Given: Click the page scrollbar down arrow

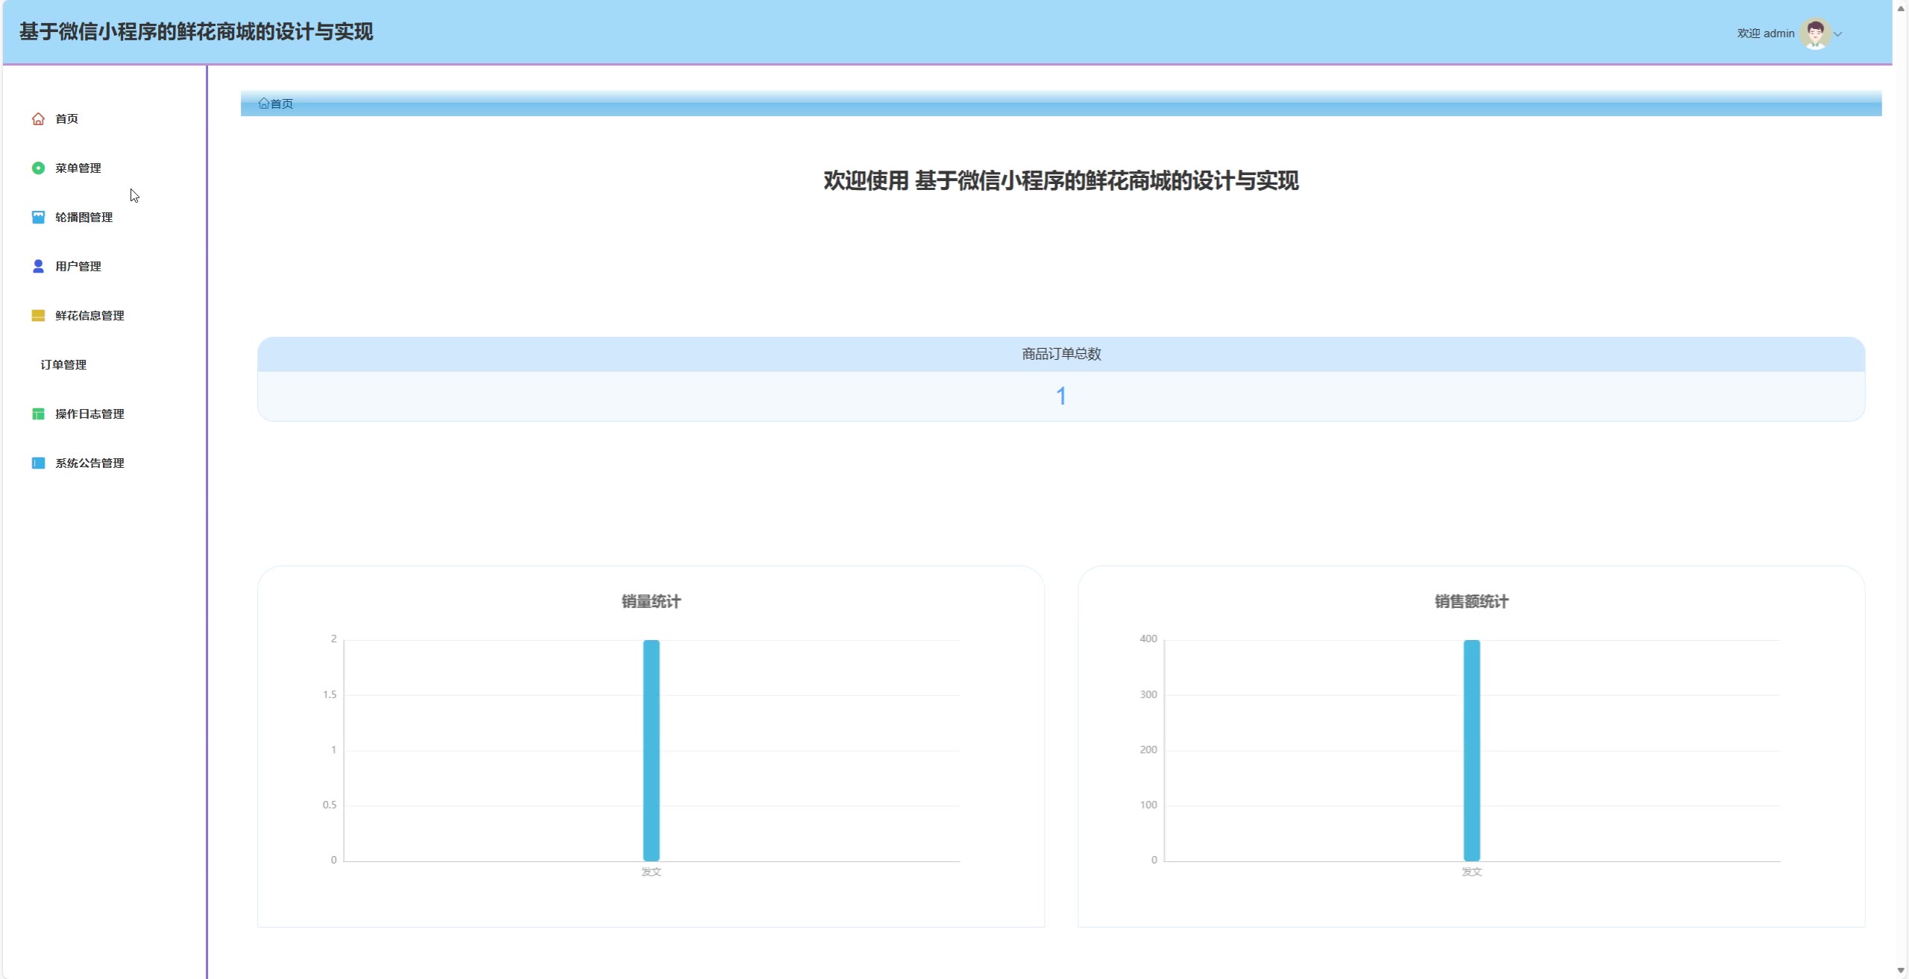Looking at the screenshot, I should tap(1900, 971).
